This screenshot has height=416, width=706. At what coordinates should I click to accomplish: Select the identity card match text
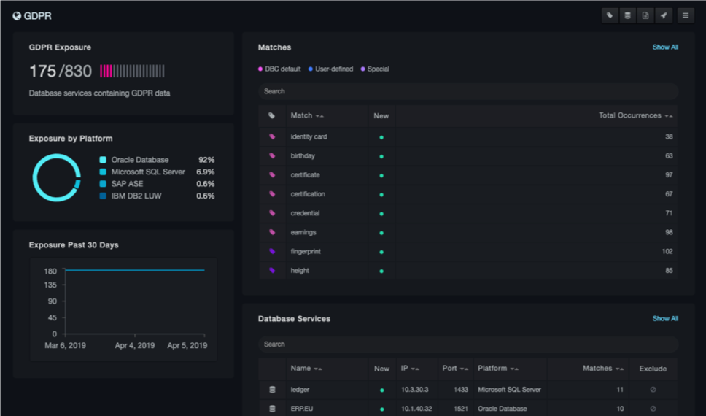309,136
